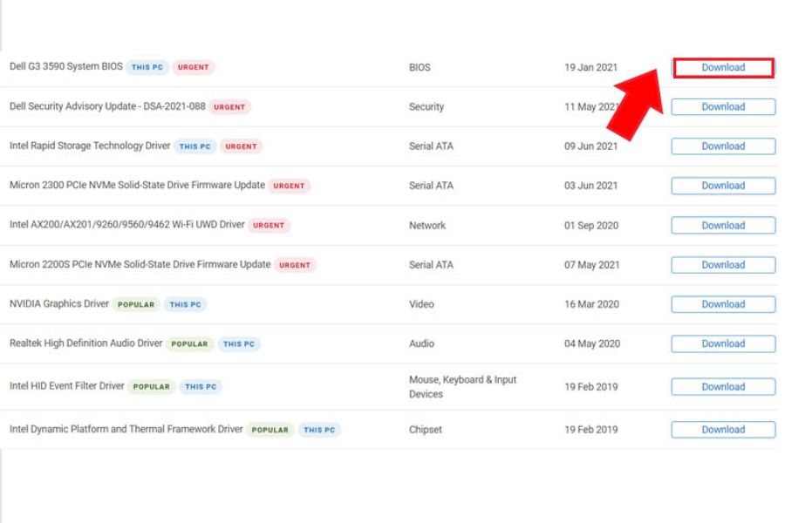Download the NVIDIA Graphics Driver
This screenshot has width=785, height=523.
pos(723,304)
